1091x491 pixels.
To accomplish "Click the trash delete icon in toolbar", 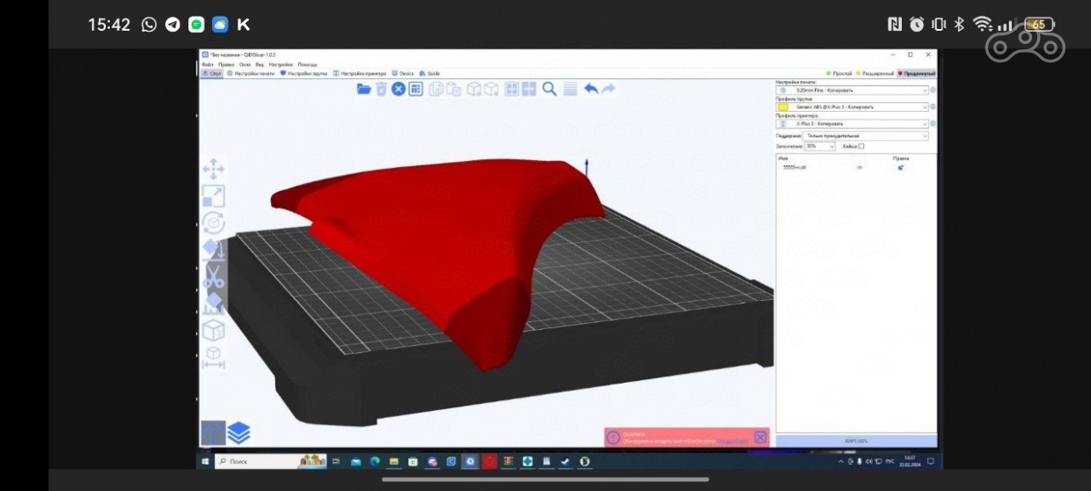I will pyautogui.click(x=381, y=89).
